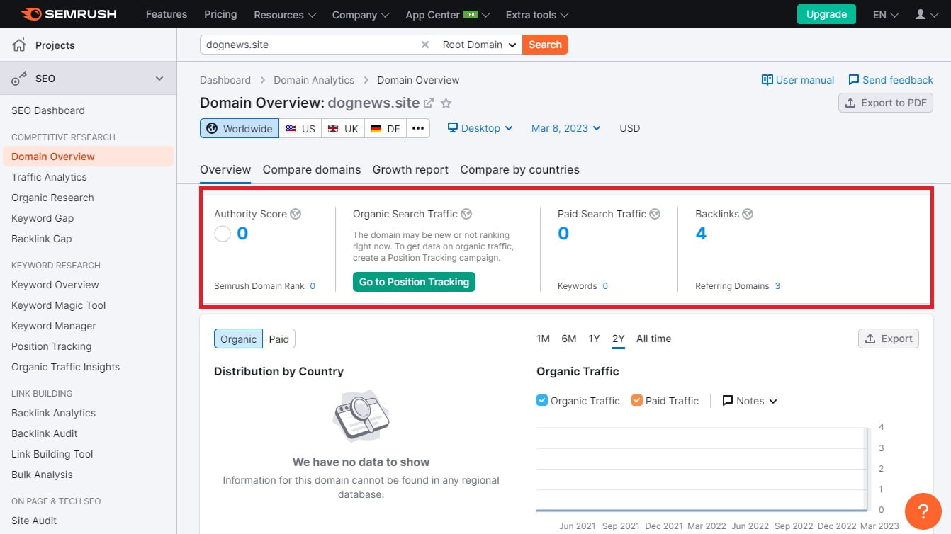Open the Root Domain dropdown
The width and height of the screenshot is (951, 534).
[x=480, y=45]
